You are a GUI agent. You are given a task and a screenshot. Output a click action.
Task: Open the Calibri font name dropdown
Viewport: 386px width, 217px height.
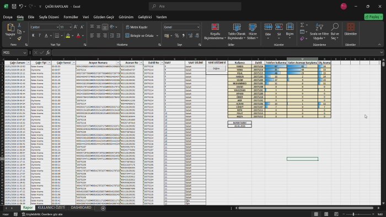tap(57, 27)
